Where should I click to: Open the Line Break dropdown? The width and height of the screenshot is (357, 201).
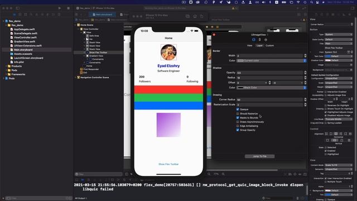coord(339,119)
